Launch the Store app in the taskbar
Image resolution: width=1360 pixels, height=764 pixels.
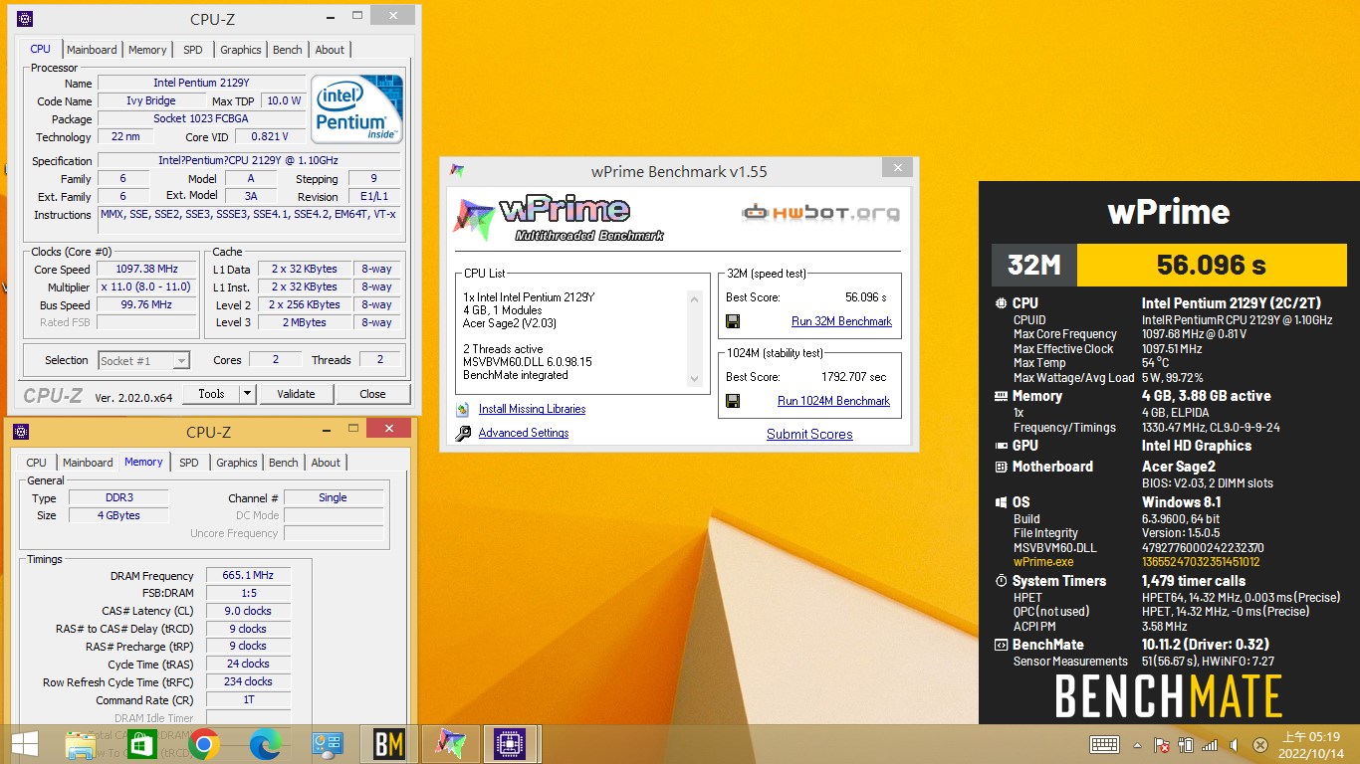tap(142, 744)
